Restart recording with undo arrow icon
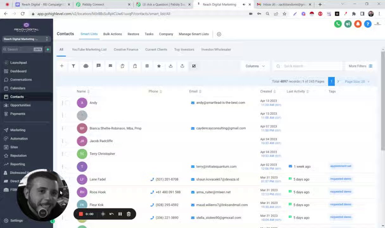The width and height of the screenshot is (385, 228). (111, 214)
